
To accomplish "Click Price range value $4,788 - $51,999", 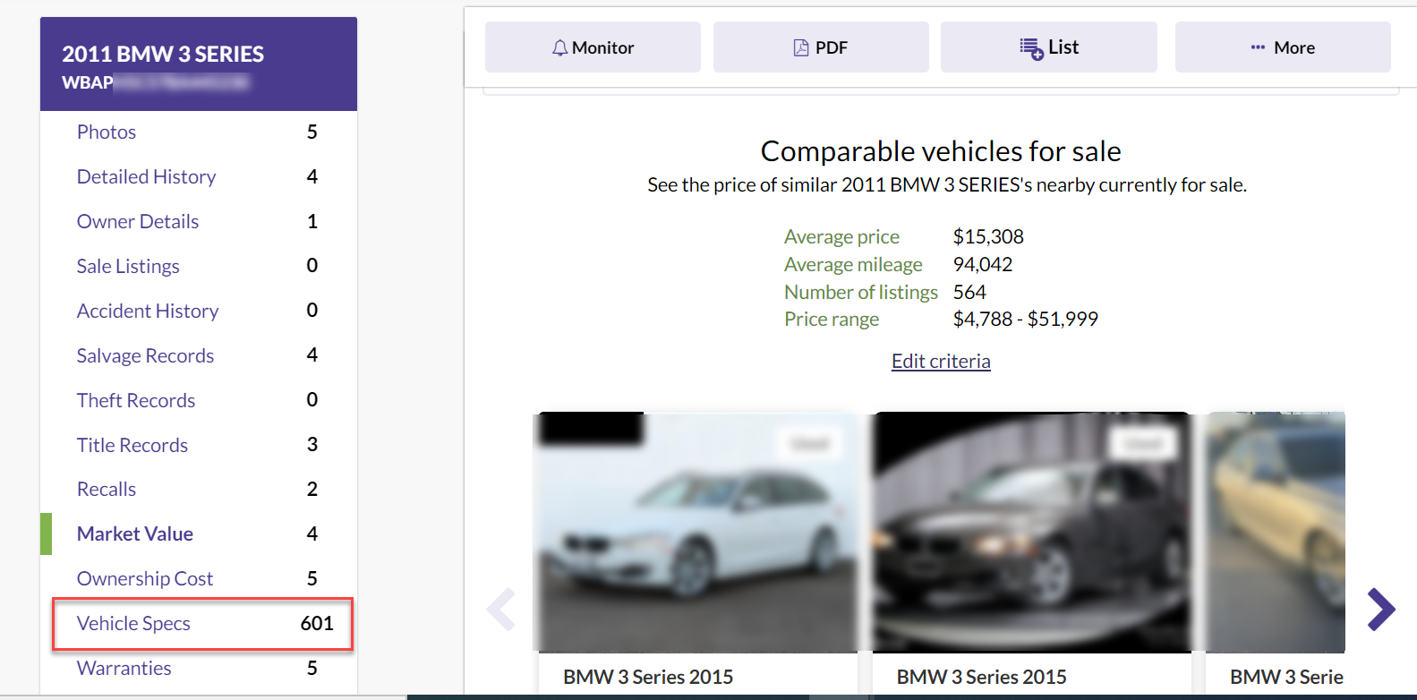I will (x=1025, y=320).
